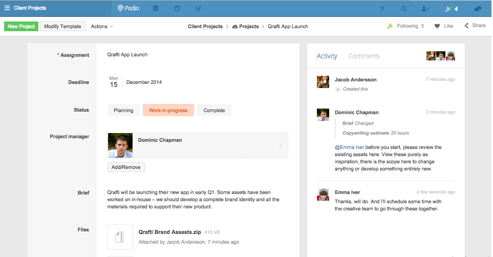493x257 pixels.
Task: Expand the Actions dropdown
Action: pos(102,27)
